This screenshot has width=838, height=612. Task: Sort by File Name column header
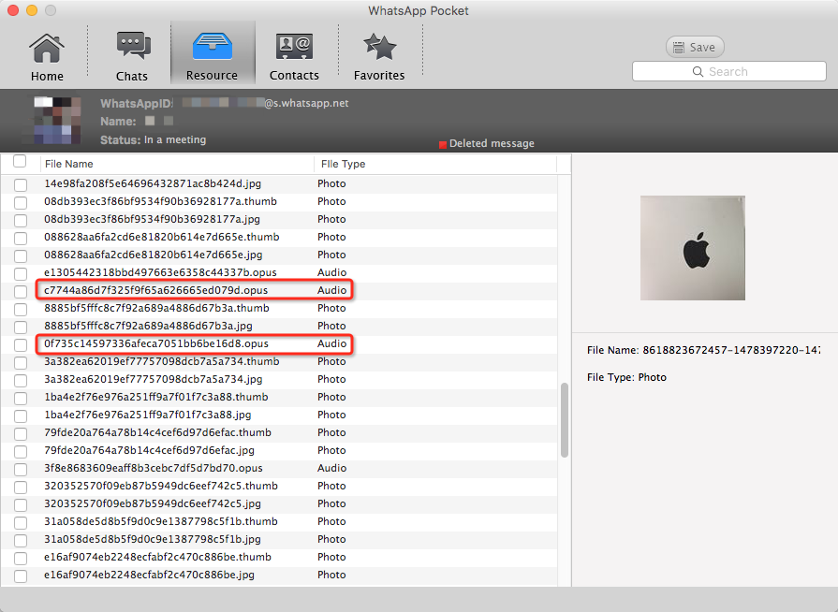177,164
